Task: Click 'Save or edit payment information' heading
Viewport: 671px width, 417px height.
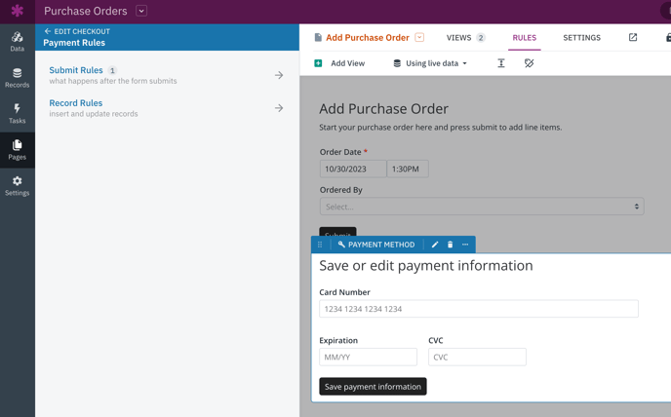Action: 426,266
